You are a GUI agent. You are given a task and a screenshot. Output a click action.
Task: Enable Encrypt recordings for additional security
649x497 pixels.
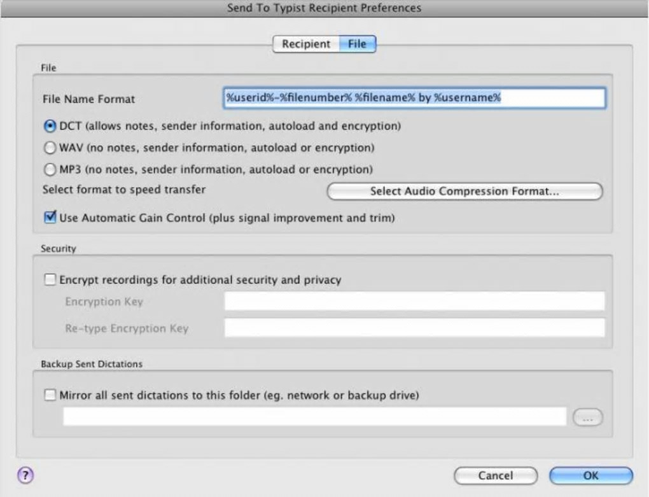point(50,280)
